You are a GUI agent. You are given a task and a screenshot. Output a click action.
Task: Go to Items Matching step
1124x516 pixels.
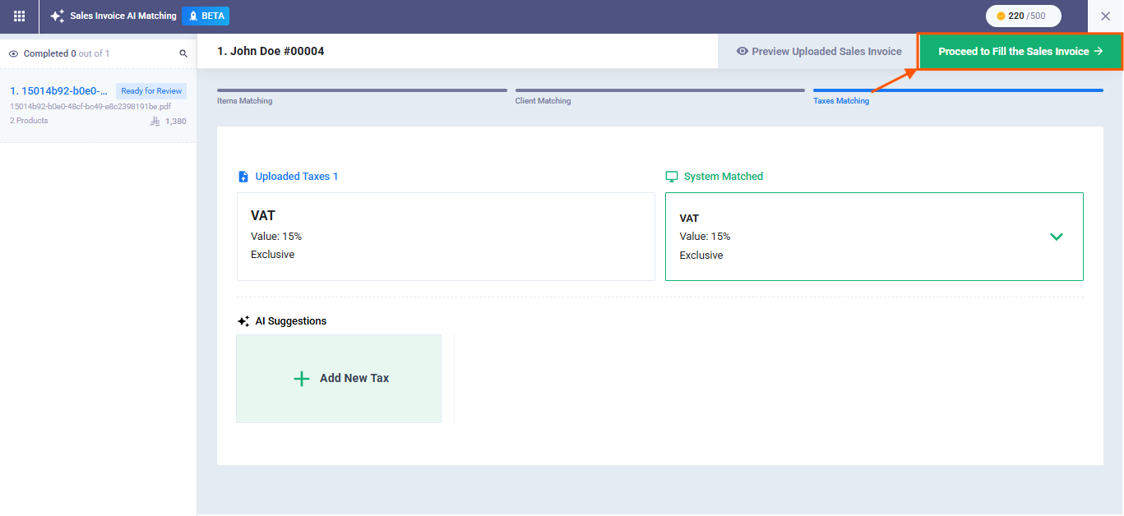coord(362,95)
